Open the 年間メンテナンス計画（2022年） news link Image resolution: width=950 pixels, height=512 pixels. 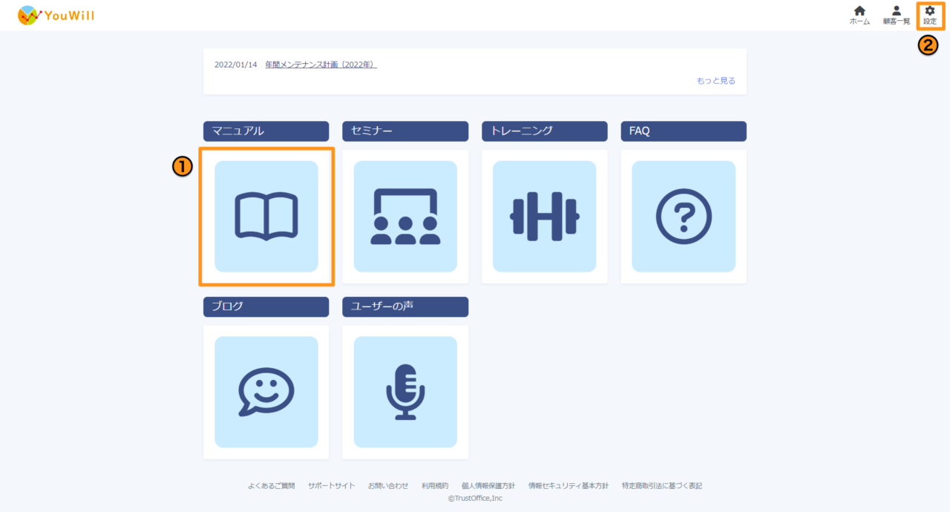coord(321,65)
